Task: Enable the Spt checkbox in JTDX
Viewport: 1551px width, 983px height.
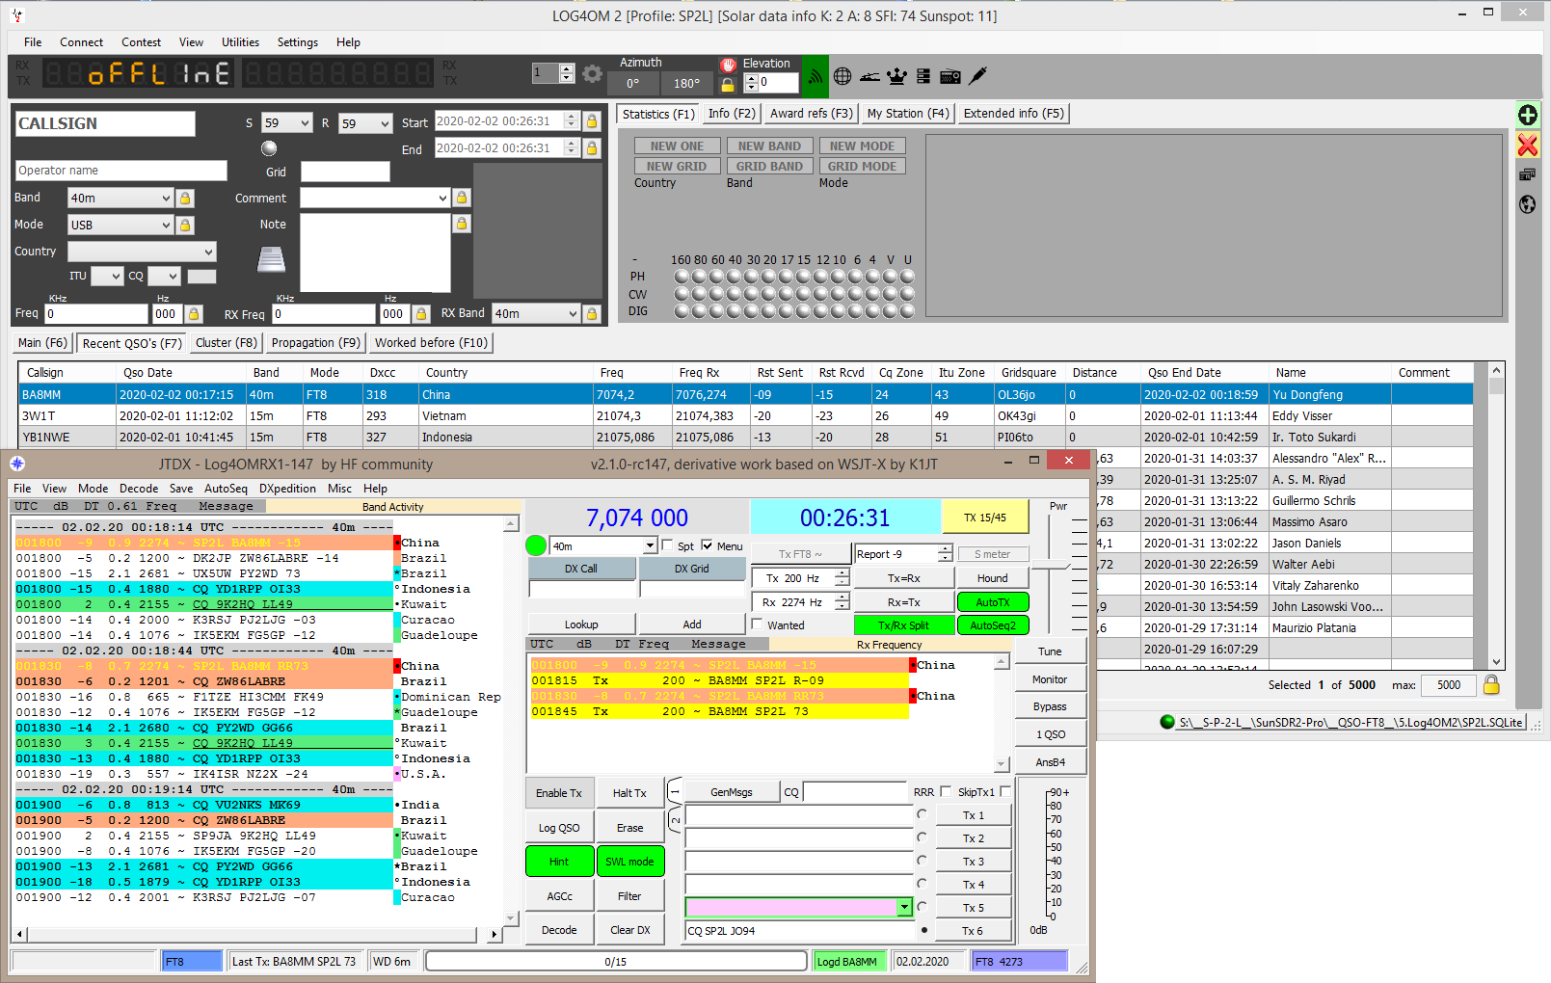Action: (x=667, y=545)
